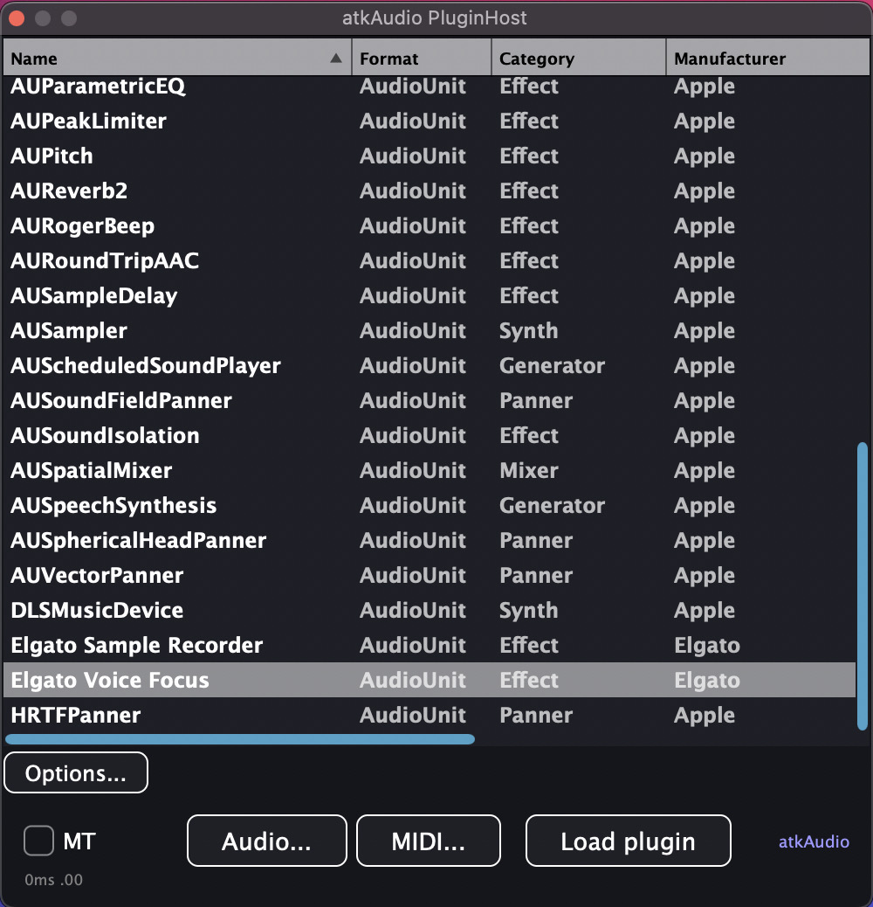
Task: Sort the list by Manufacturer column
Action: click(x=766, y=59)
